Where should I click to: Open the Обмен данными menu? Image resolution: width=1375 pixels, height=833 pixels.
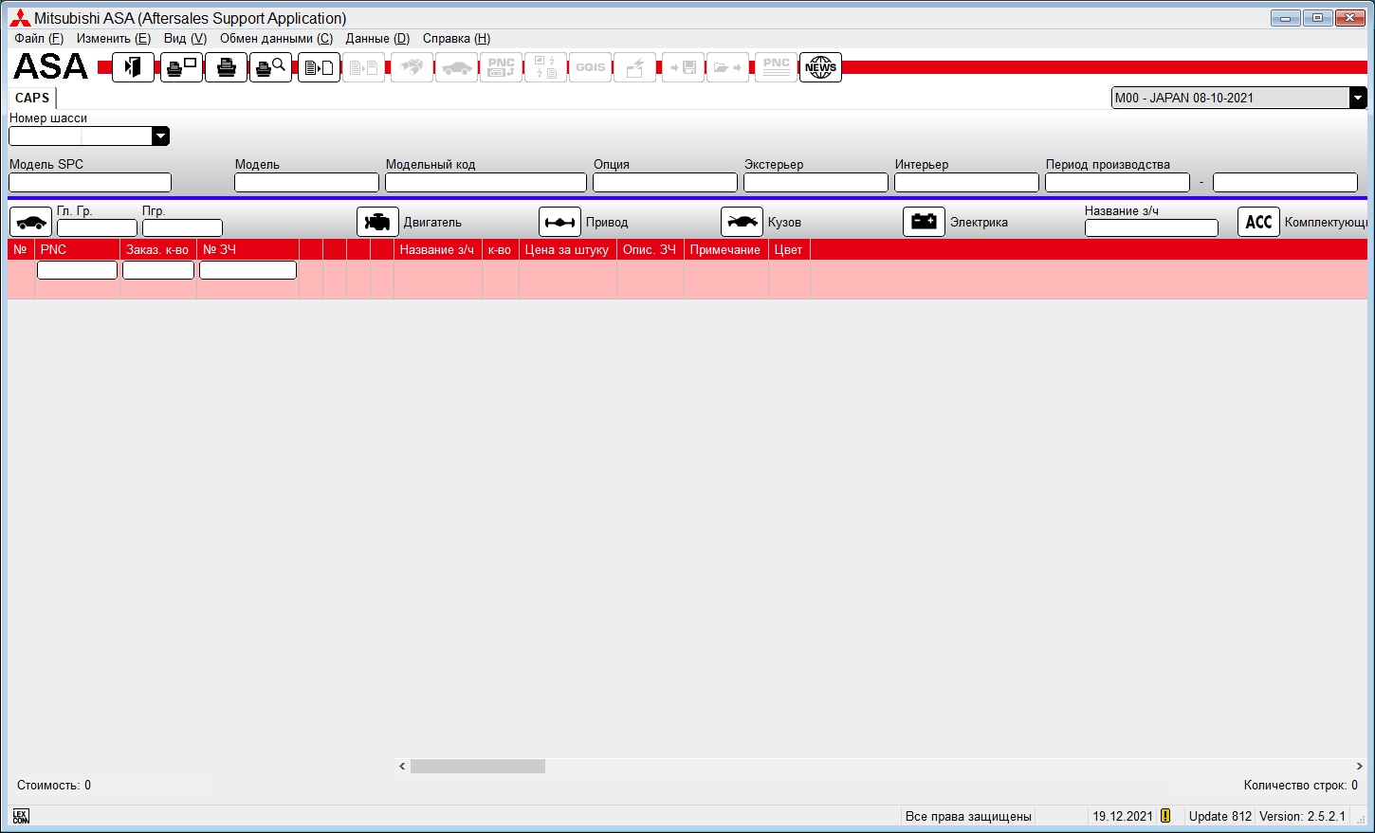click(x=276, y=39)
